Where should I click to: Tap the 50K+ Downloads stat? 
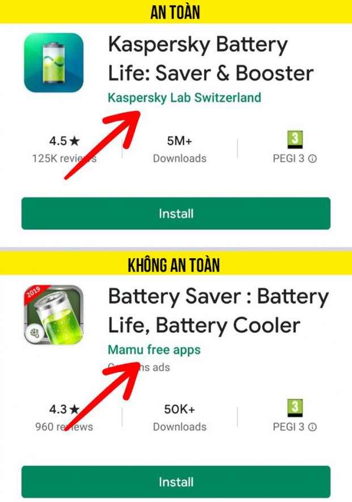[x=180, y=418]
